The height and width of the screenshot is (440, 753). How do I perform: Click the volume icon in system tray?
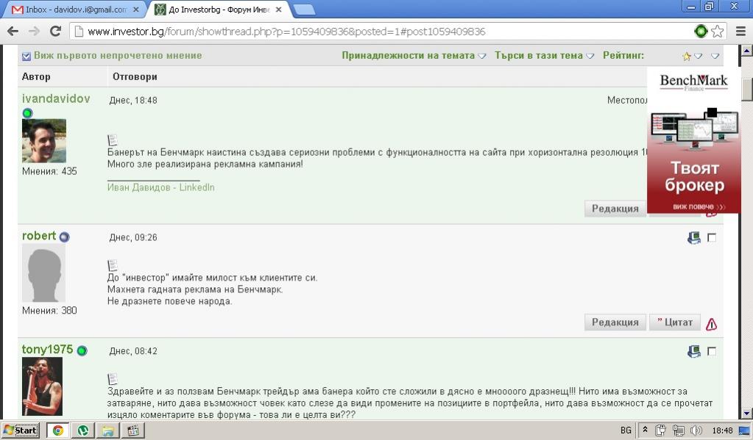(696, 430)
